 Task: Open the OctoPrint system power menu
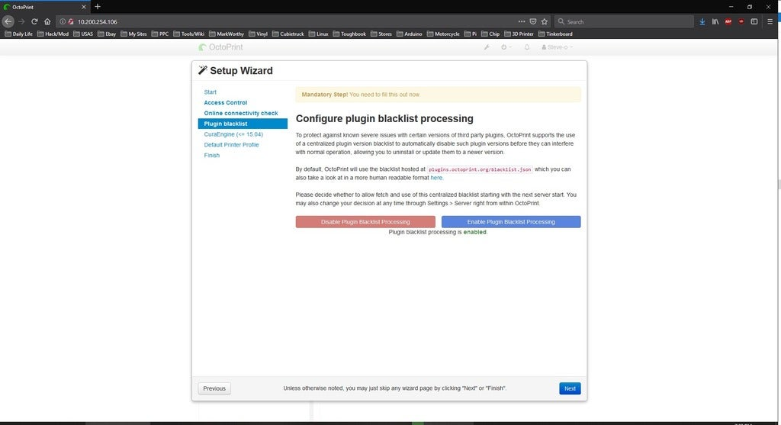(x=506, y=47)
